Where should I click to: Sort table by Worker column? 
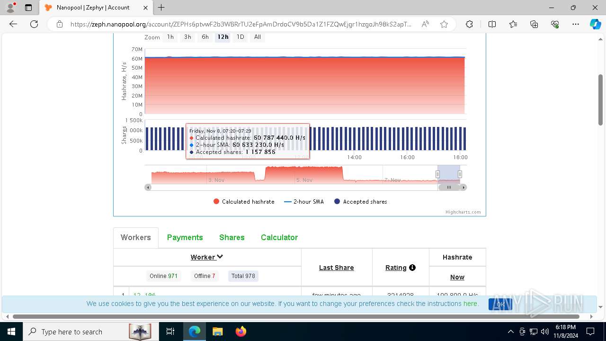207,257
